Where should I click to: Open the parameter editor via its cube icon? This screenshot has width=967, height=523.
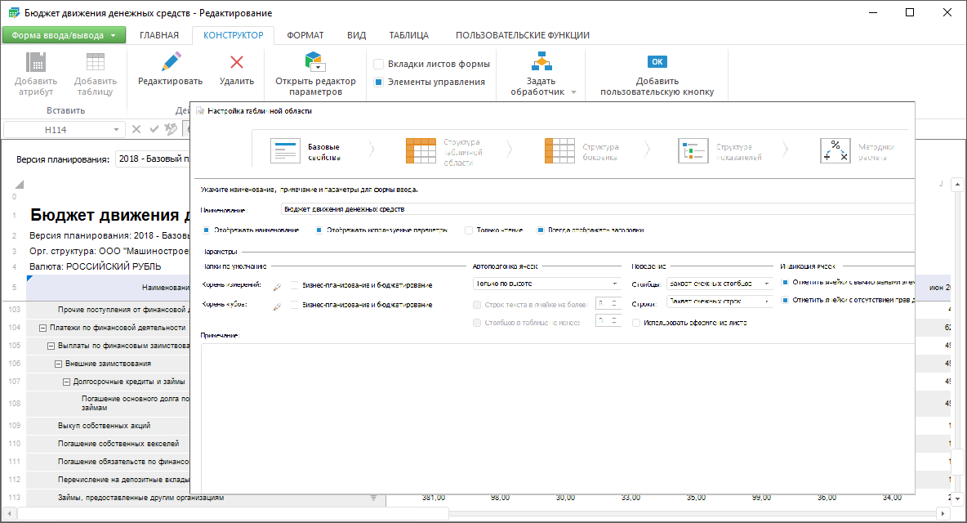point(315,61)
